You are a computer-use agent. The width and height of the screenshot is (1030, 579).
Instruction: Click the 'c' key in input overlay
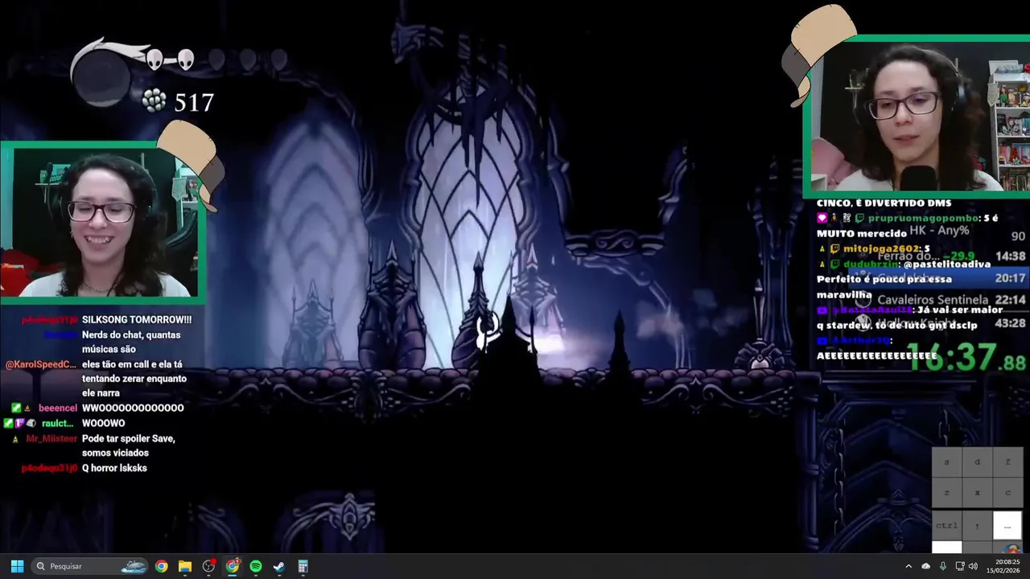1007,493
